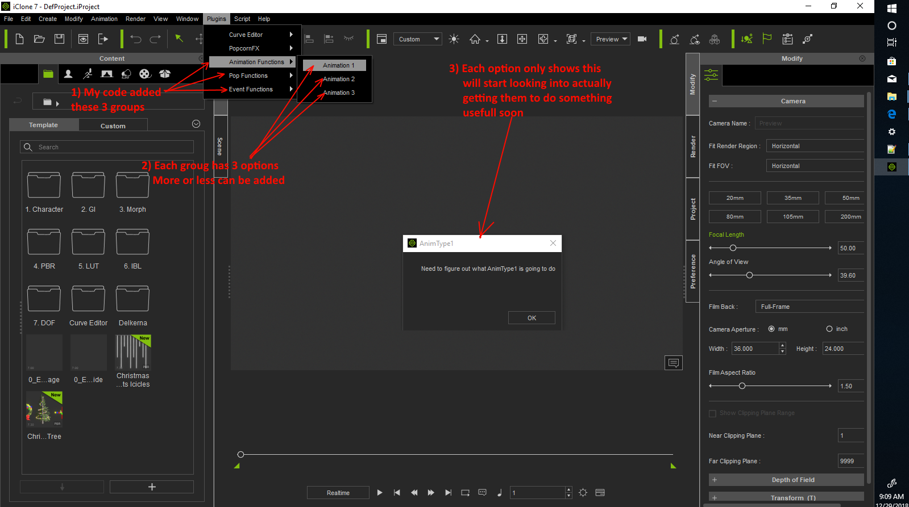Enable Show Clipping Plane Range checkbox
The width and height of the screenshot is (909, 507).
712,413
